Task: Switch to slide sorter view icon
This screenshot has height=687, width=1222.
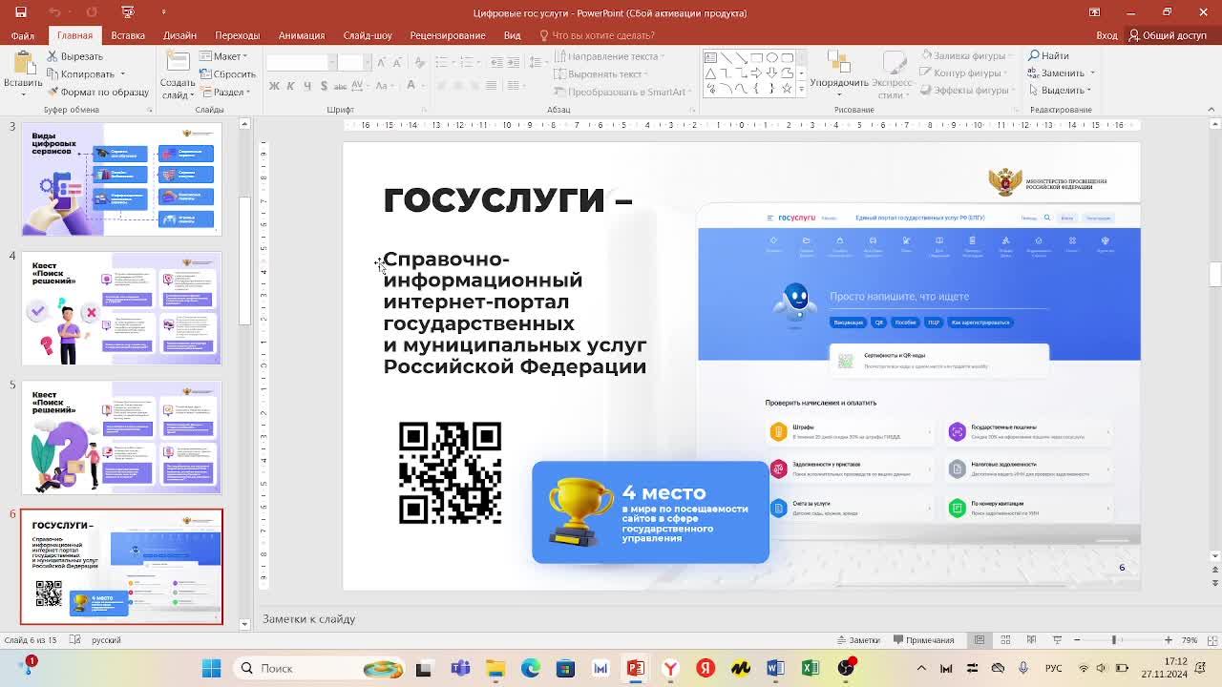Action: coord(1005,640)
